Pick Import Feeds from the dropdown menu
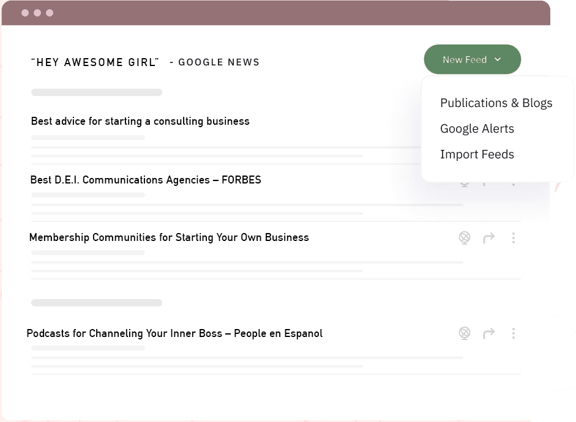 pyautogui.click(x=477, y=154)
